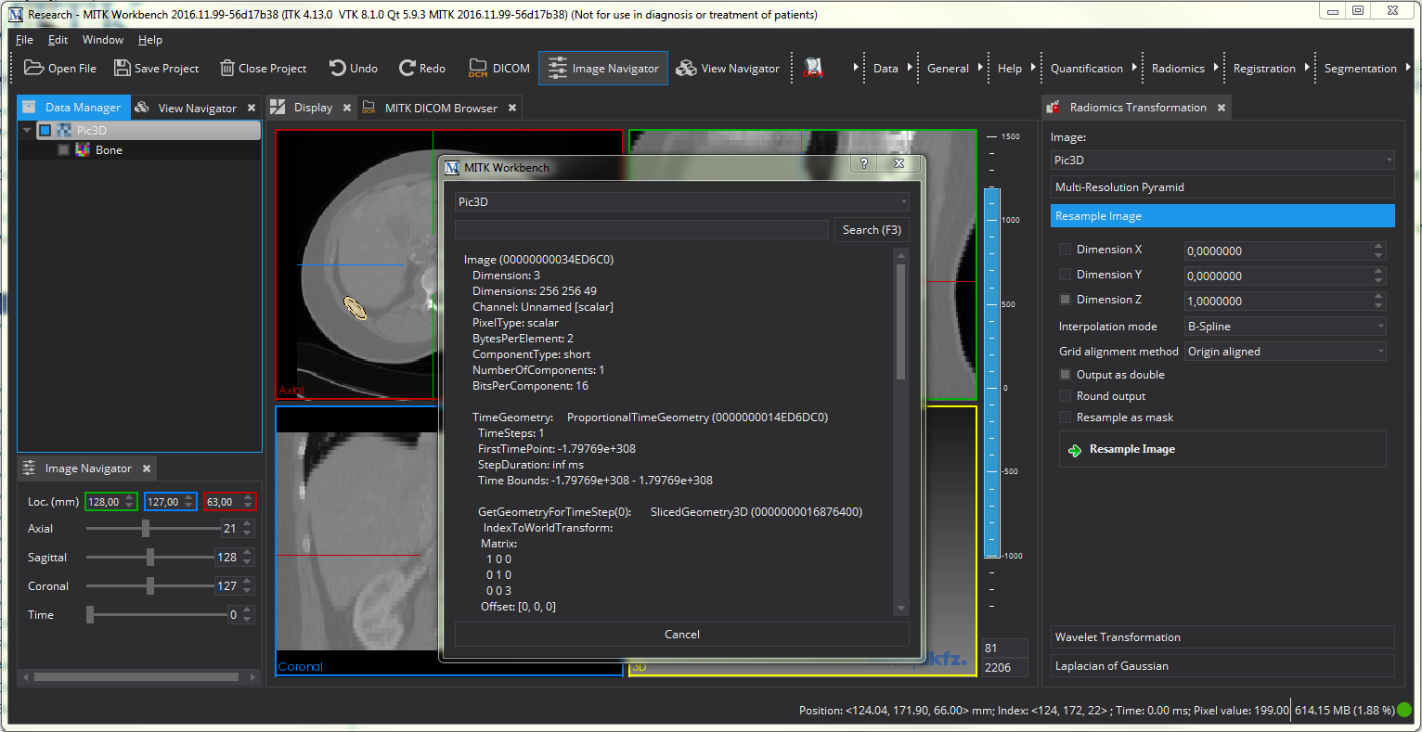
Task: Click the MITK DICOM Browser tab icon
Action: (x=368, y=108)
